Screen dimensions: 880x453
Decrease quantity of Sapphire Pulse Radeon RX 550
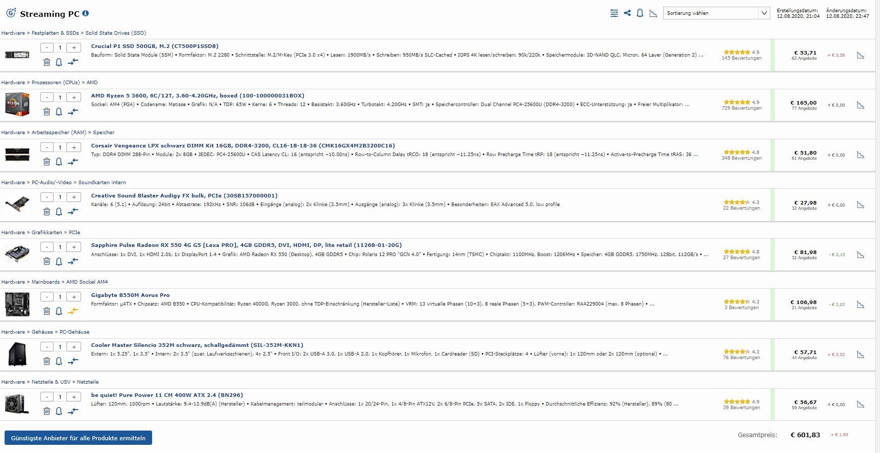(x=47, y=247)
